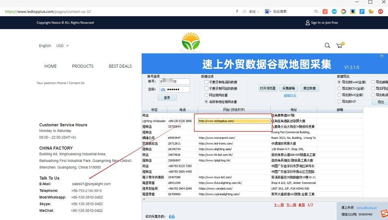Image resolution: width=388 pixels, height=220 pixels.
Task: Open the blue infinity extension icon
Action: (334, 11)
